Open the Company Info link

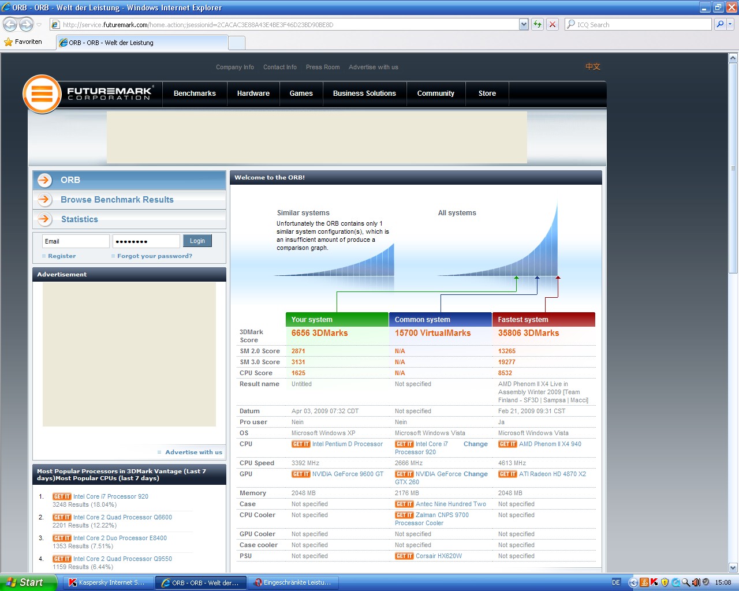tap(235, 68)
